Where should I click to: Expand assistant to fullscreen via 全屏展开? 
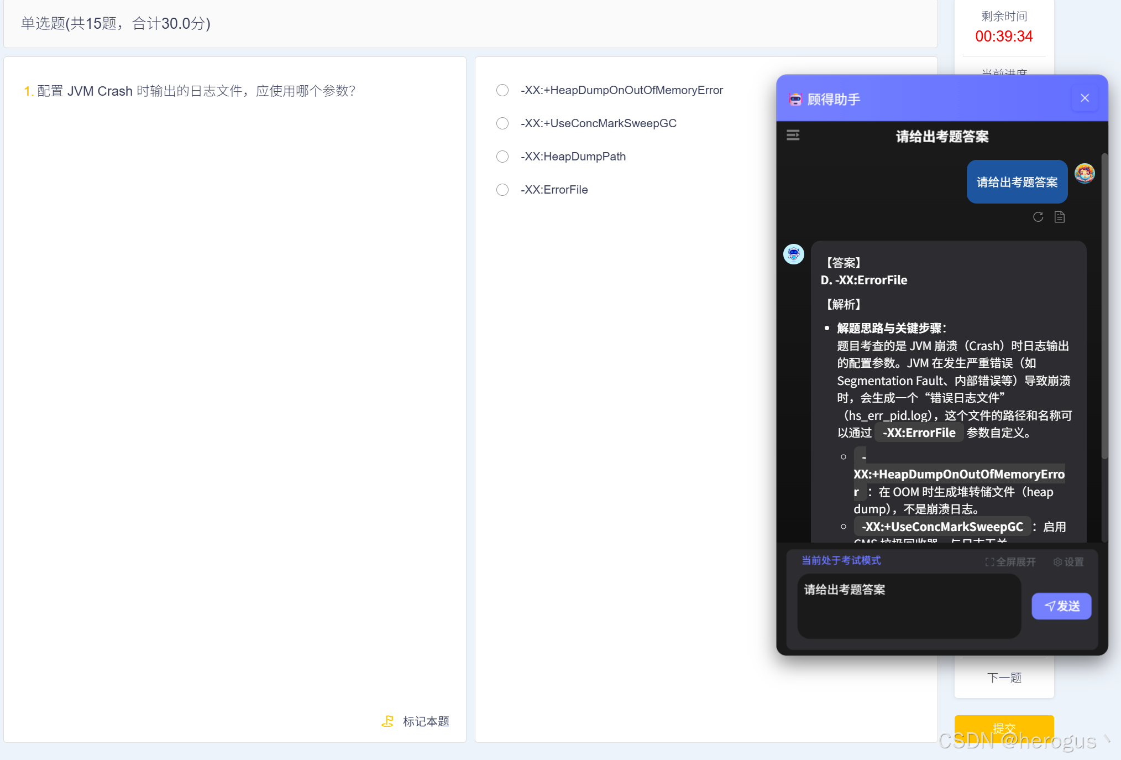coord(1010,562)
